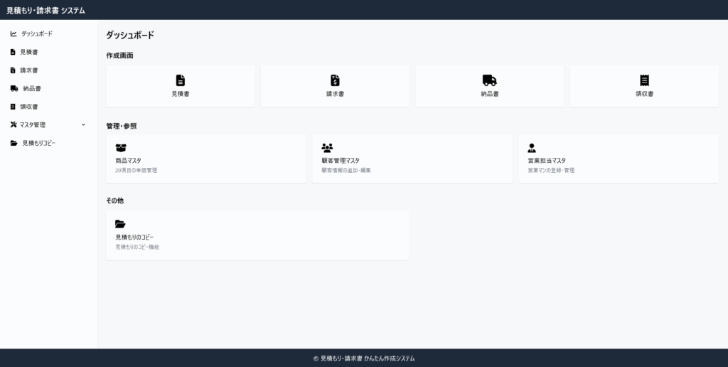Click the 見積書 document icon card
This screenshot has width=728, height=367.
(x=181, y=80)
